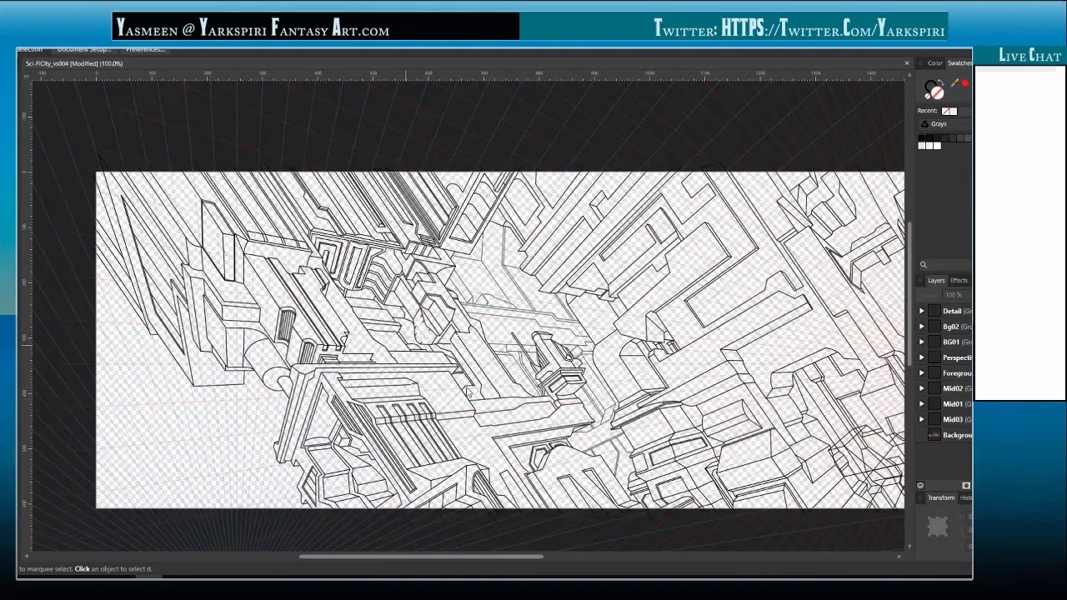Click the Background layer thumbnail
Screen dimensions: 1067x600
tap(934, 435)
